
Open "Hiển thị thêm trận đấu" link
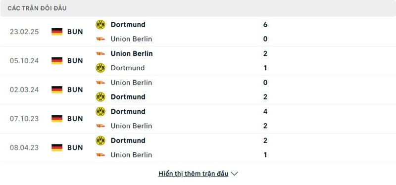193,174
